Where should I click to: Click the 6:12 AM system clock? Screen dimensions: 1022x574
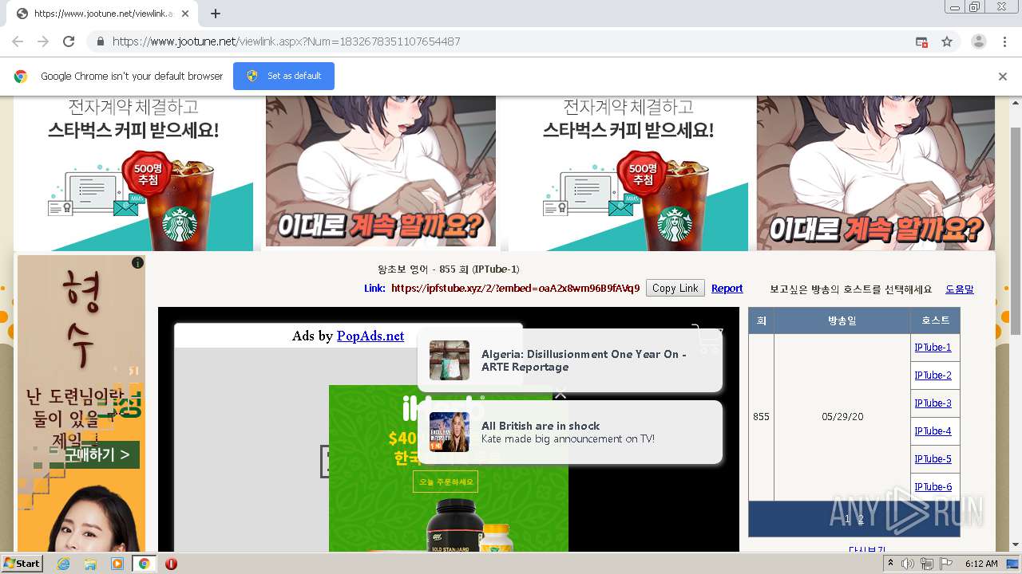pos(981,564)
